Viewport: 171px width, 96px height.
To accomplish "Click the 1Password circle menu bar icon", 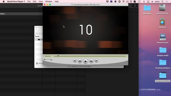I will [x=119, y=2].
